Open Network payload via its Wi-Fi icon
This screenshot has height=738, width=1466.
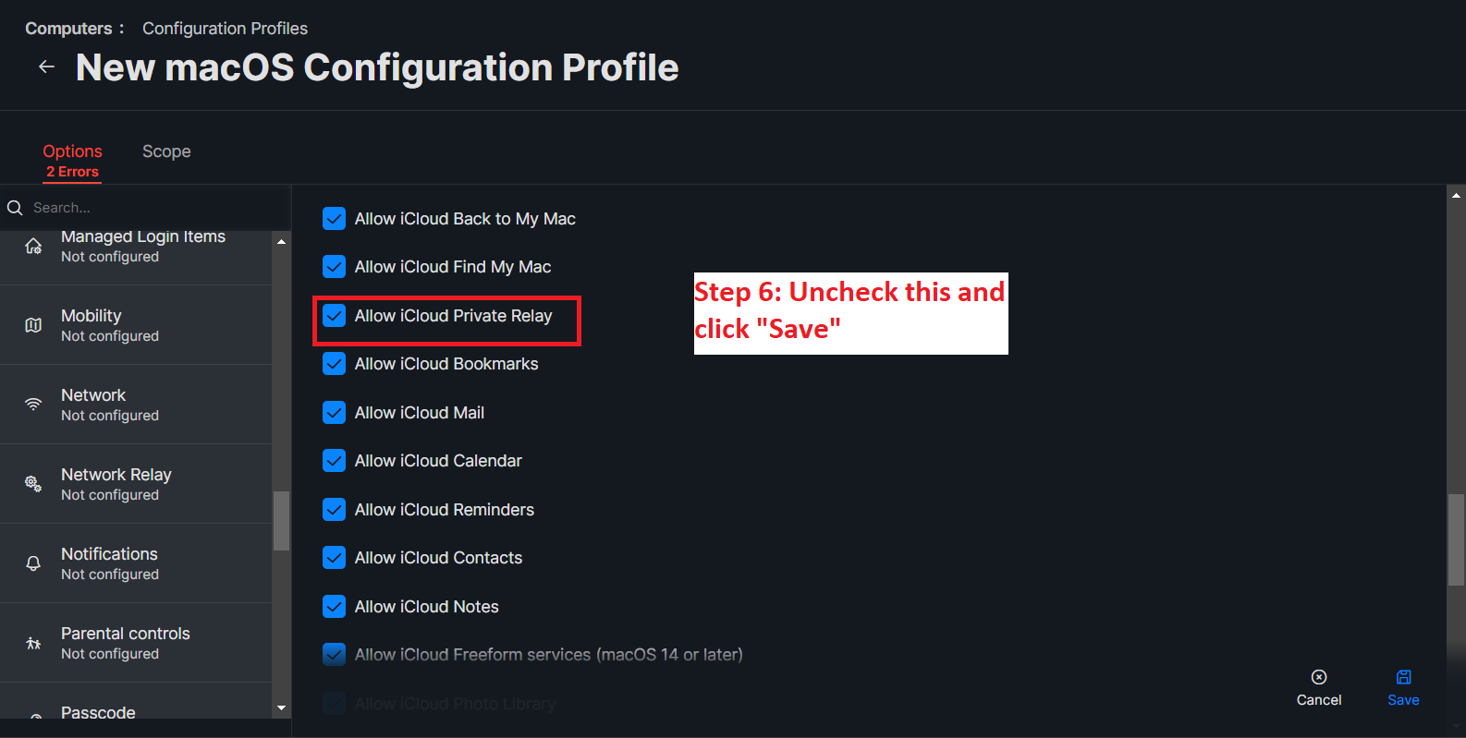click(x=33, y=405)
